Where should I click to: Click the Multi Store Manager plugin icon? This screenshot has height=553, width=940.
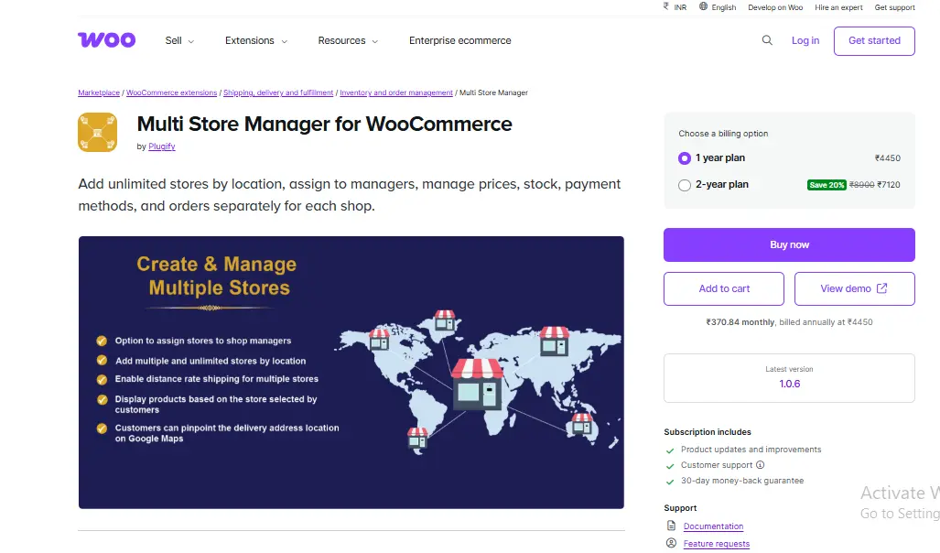click(97, 132)
